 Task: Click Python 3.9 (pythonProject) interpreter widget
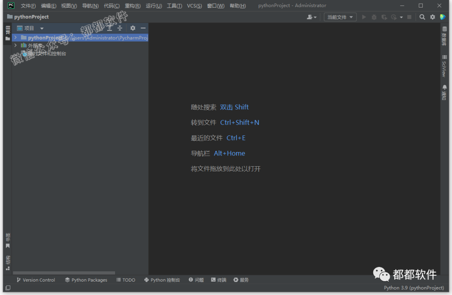point(413,288)
